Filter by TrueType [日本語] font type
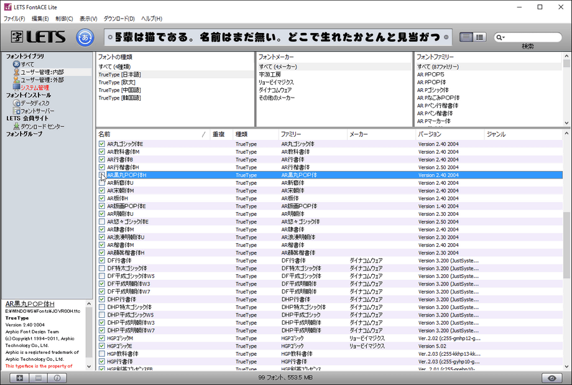572x385 pixels. (x=175, y=75)
